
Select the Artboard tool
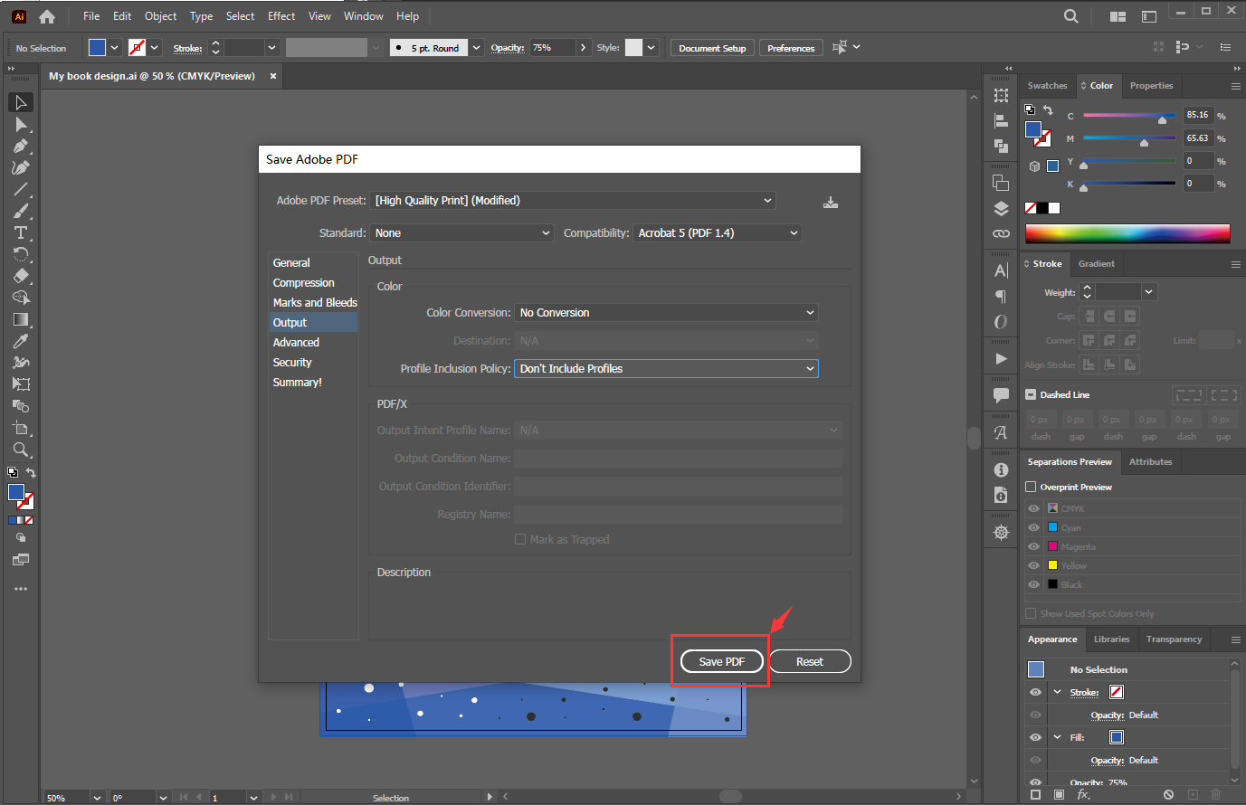21,428
